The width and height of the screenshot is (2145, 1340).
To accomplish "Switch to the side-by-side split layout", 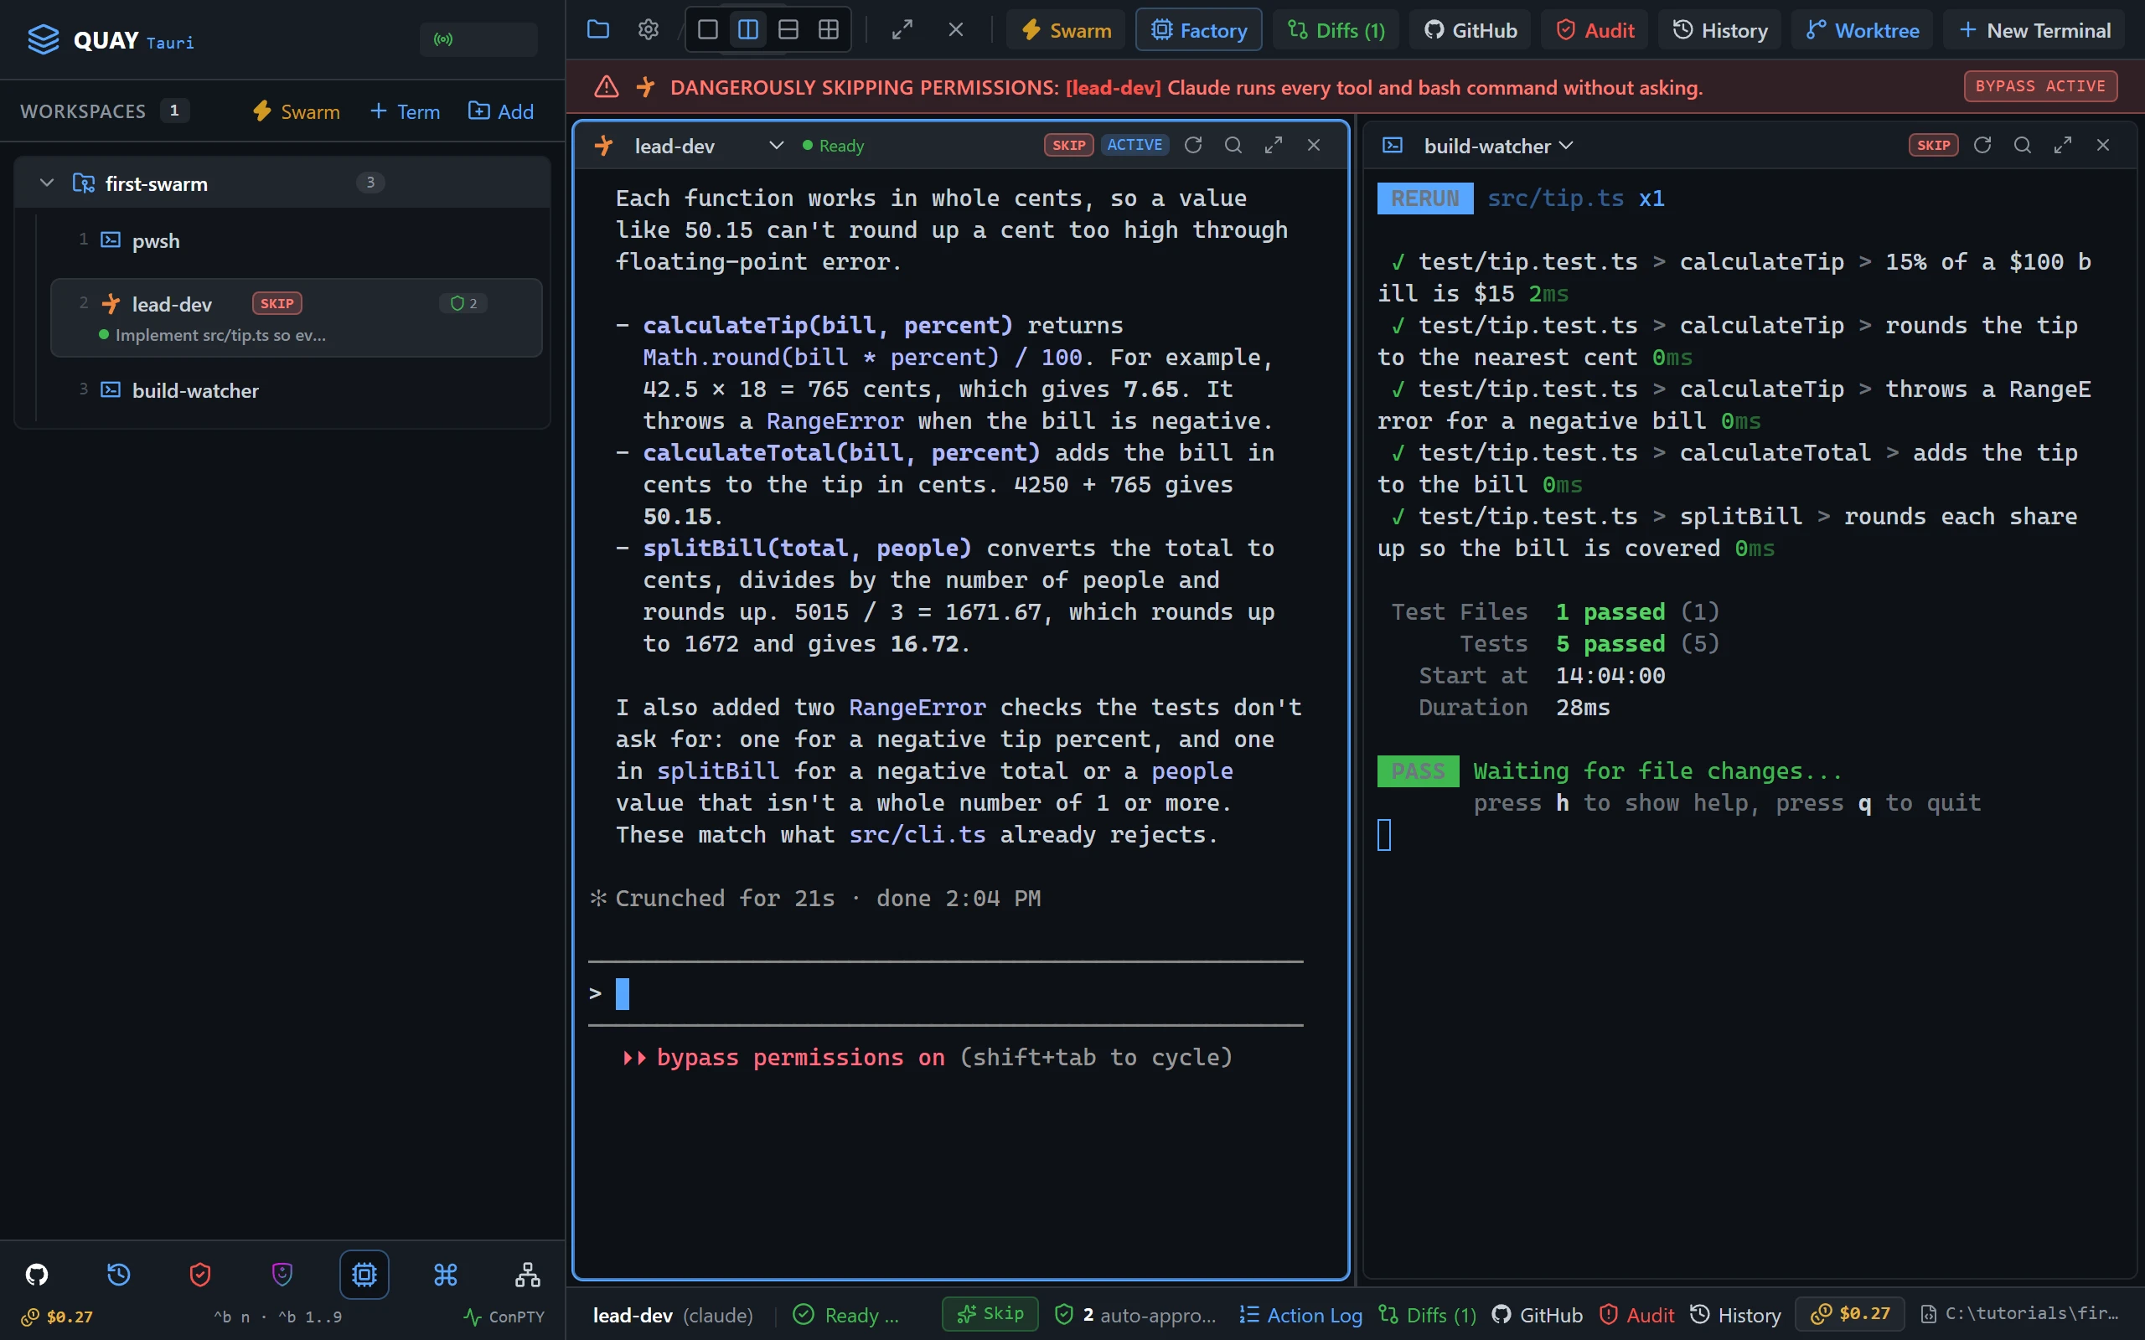I will [748, 30].
